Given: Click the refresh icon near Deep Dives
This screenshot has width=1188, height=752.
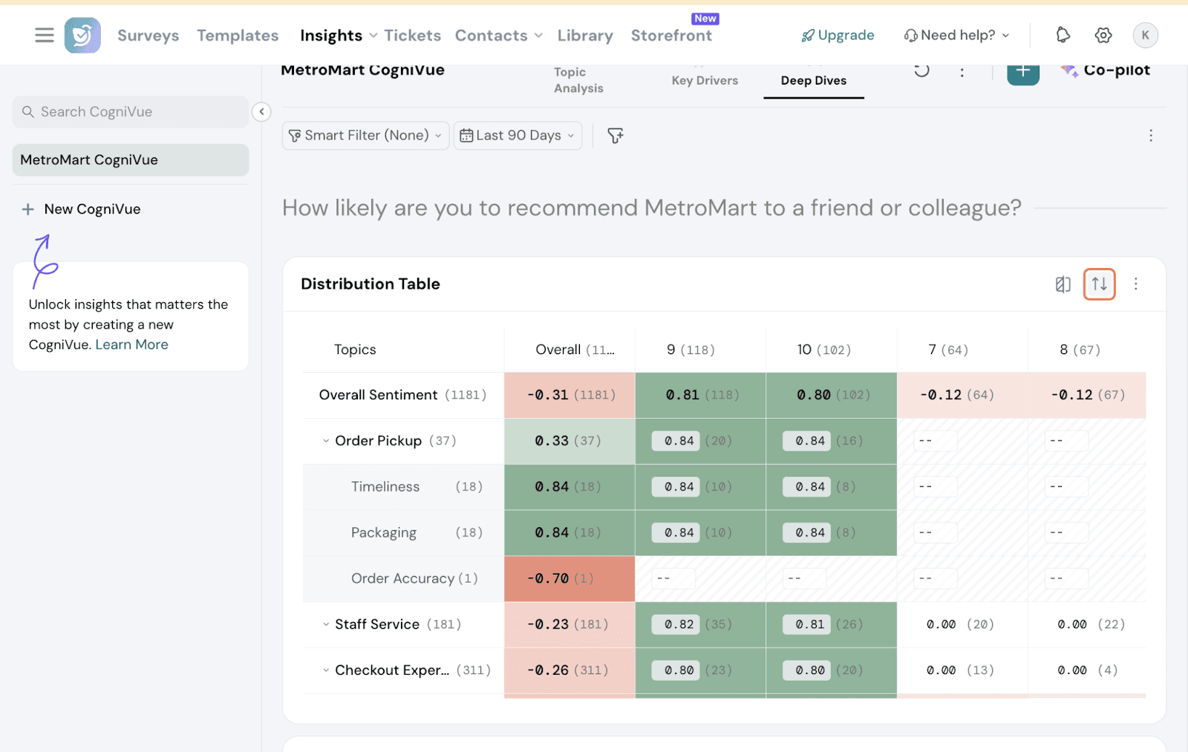Looking at the screenshot, I should pyautogui.click(x=921, y=71).
